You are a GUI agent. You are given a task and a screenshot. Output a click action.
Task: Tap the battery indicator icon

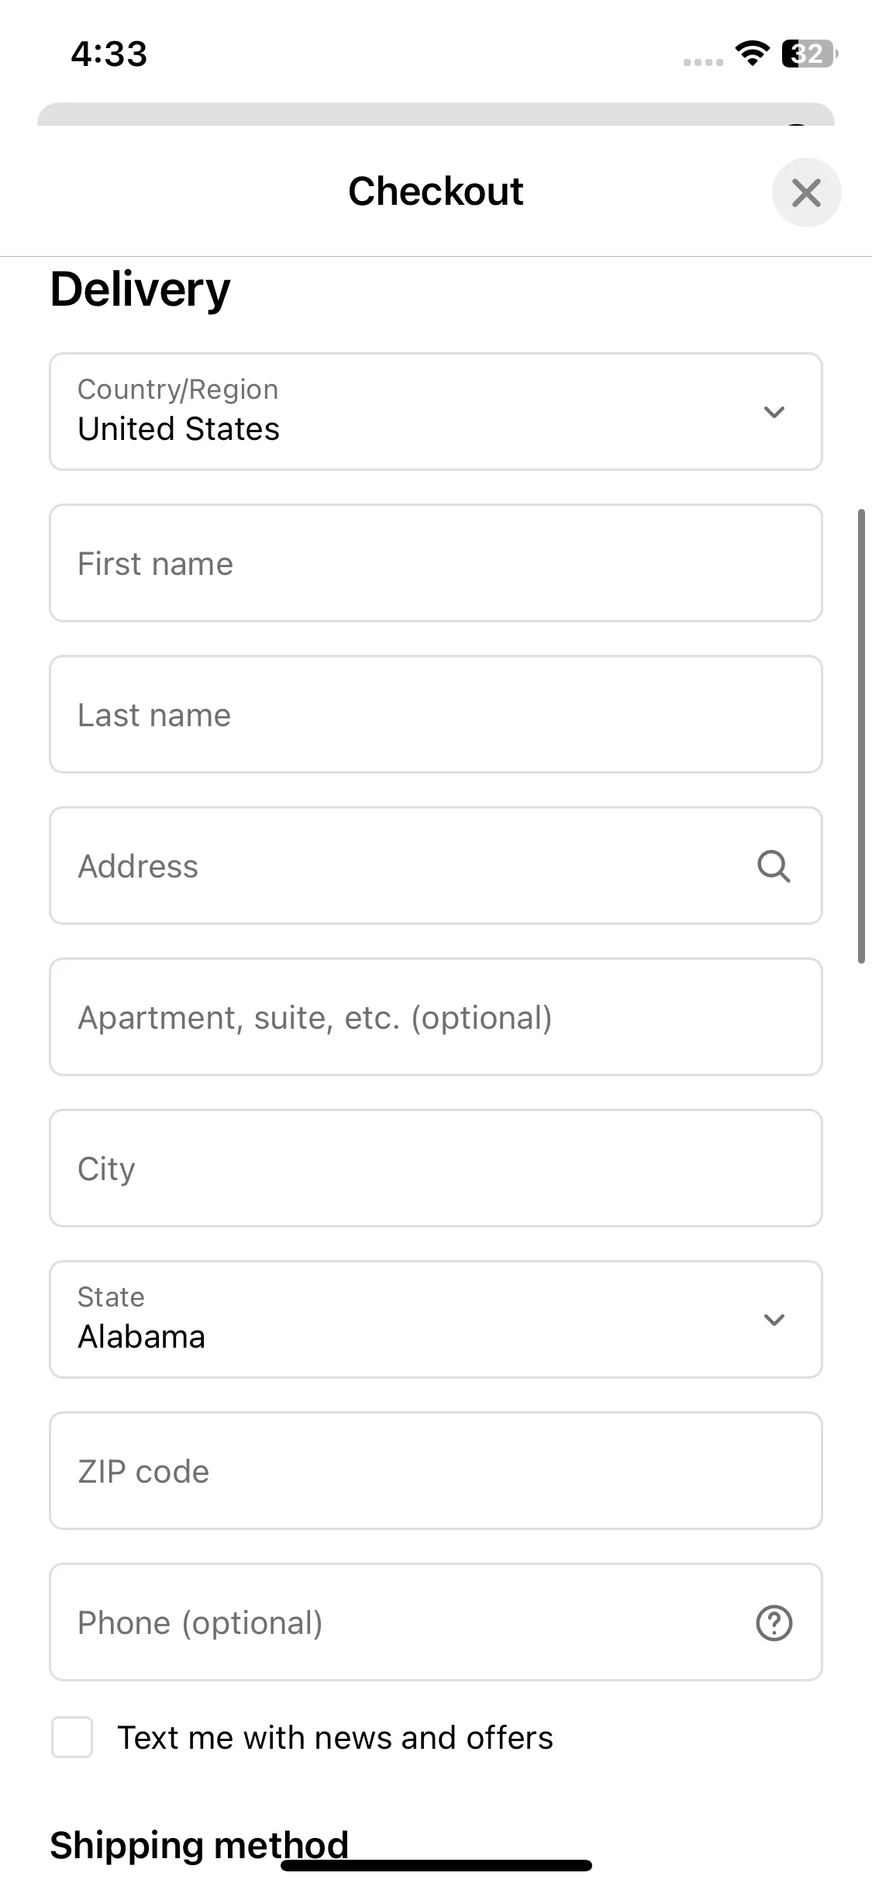point(809,54)
